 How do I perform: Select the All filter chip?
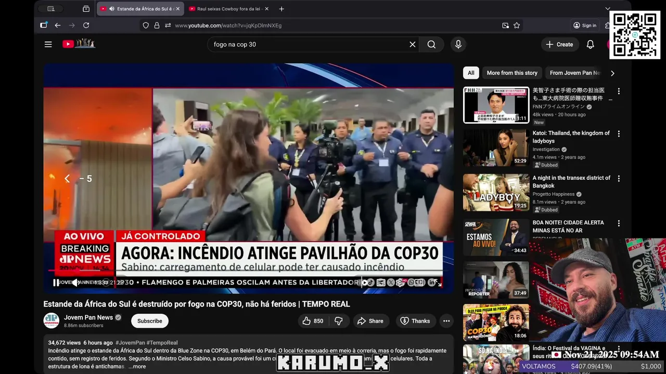pyautogui.click(x=471, y=73)
